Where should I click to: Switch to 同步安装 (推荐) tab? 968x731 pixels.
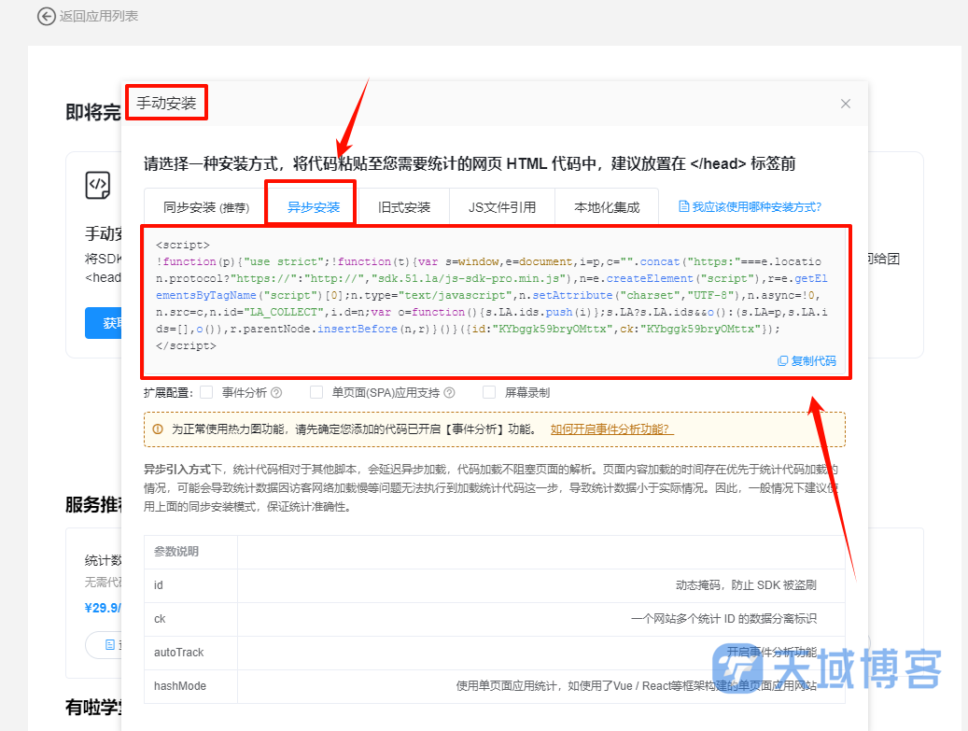coord(206,207)
